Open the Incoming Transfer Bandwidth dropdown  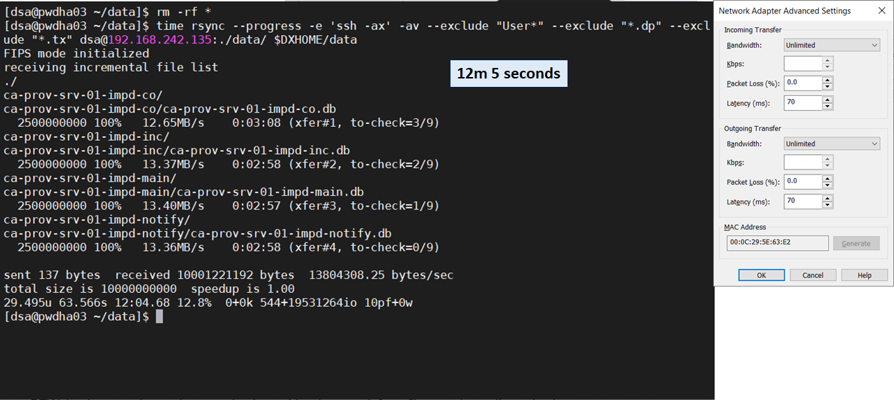[x=831, y=46]
